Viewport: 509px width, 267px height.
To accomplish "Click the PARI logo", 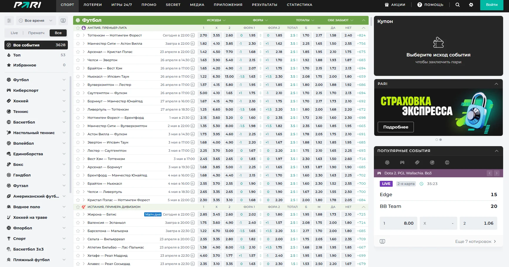I will pos(28,5).
